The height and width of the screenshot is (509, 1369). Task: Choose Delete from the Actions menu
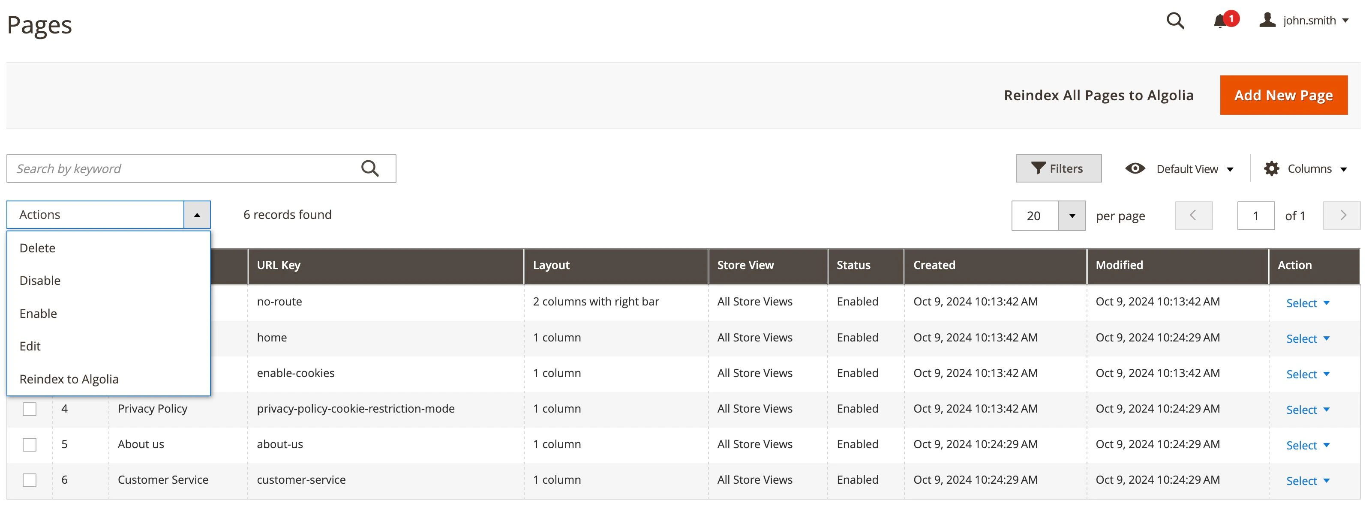click(37, 248)
